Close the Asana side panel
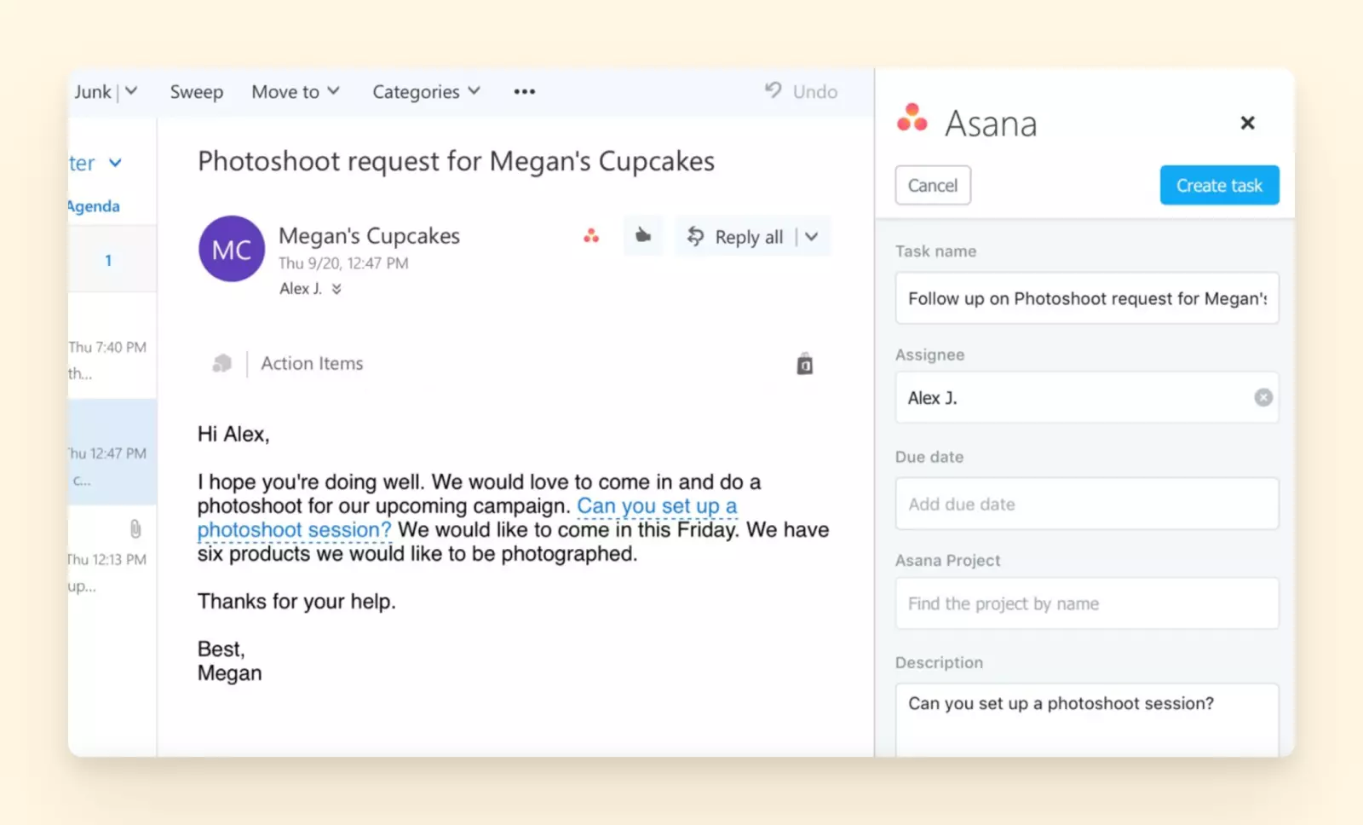1363x825 pixels. coord(1248,123)
